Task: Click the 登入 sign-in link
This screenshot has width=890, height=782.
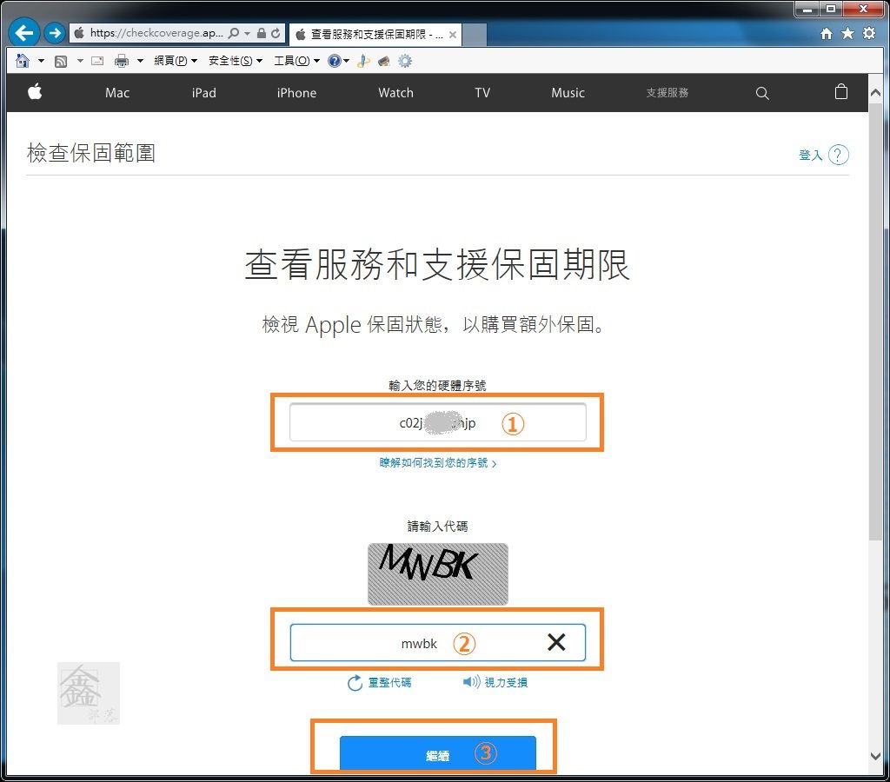Action: pyautogui.click(x=811, y=155)
